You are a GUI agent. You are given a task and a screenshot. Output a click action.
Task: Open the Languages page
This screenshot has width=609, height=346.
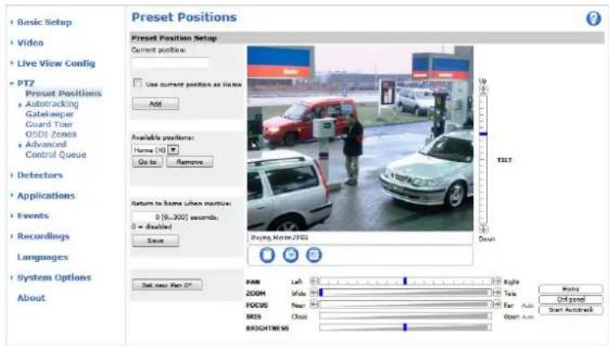pos(42,257)
